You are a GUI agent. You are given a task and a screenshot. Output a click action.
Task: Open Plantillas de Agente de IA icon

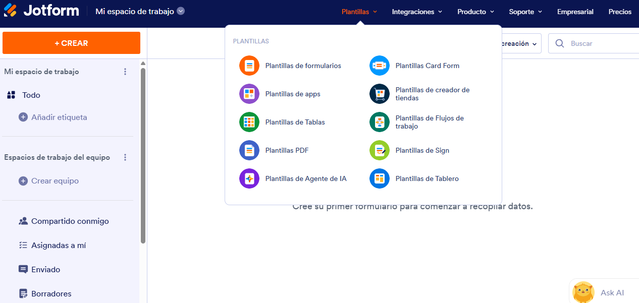[x=249, y=178]
